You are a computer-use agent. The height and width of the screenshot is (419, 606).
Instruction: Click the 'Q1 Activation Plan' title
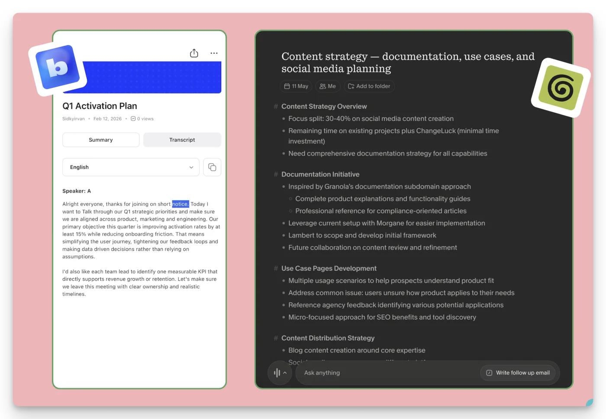[100, 106]
